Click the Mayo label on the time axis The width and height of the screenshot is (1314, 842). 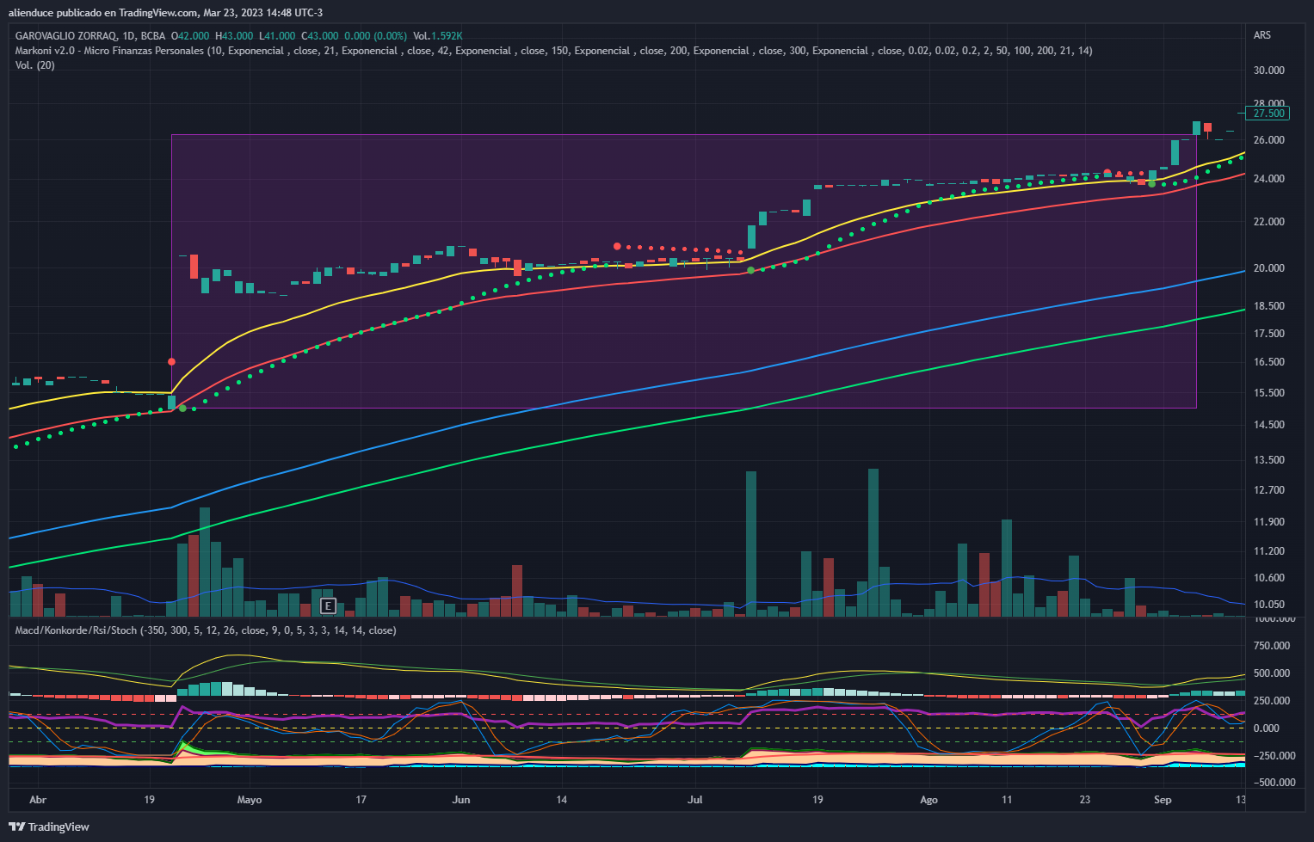[249, 800]
